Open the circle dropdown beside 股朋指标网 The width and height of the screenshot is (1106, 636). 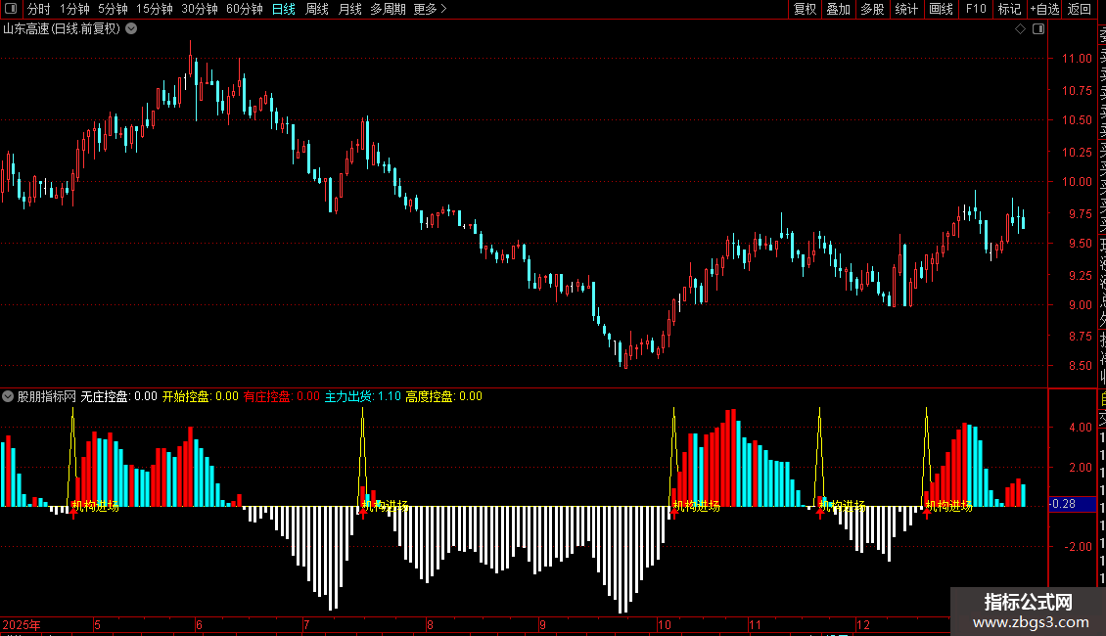pyautogui.click(x=8, y=396)
